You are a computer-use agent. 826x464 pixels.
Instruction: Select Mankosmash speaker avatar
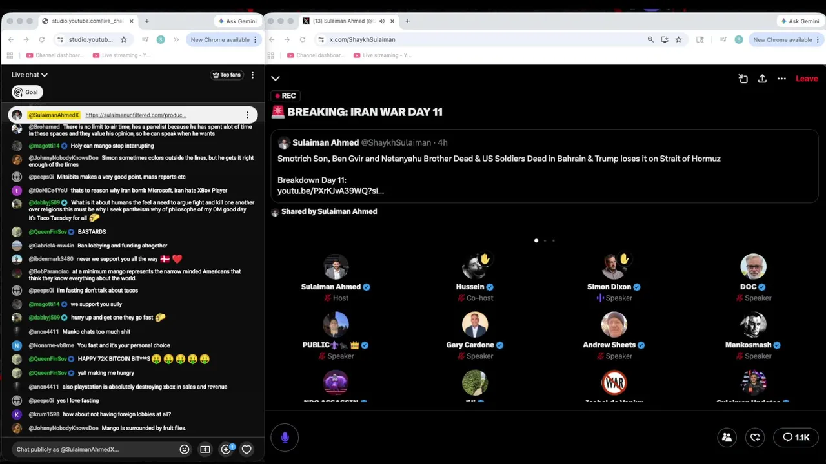coord(753,325)
